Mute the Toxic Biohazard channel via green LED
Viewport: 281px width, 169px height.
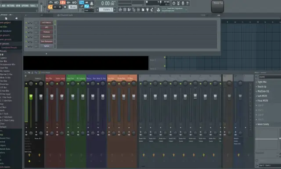click(26, 41)
